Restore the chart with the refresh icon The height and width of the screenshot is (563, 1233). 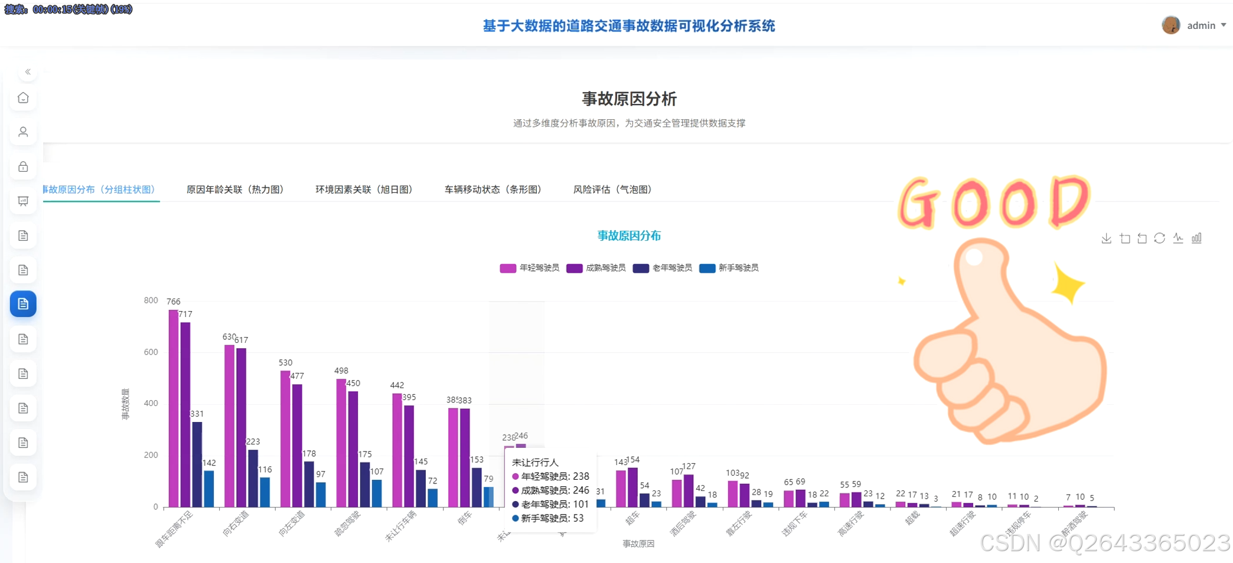point(1160,238)
